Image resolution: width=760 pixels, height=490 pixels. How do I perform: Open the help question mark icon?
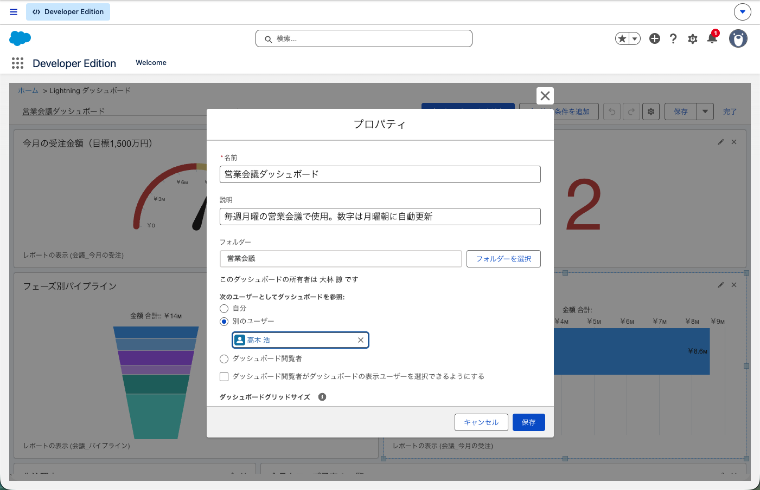[673, 38]
